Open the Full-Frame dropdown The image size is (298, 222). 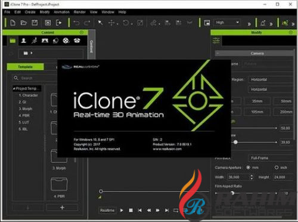(x=271, y=158)
